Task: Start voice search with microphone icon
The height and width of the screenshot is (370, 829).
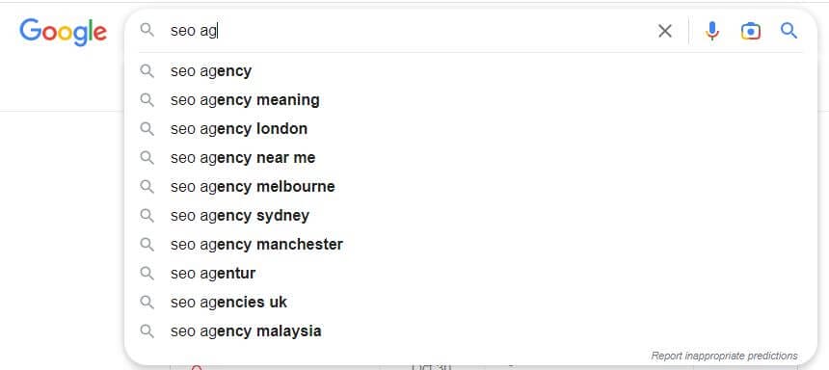Action: coord(712,31)
